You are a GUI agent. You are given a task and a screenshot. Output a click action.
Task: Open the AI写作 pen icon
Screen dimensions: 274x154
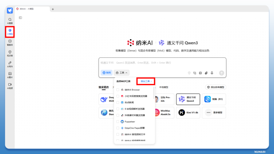[10, 64]
